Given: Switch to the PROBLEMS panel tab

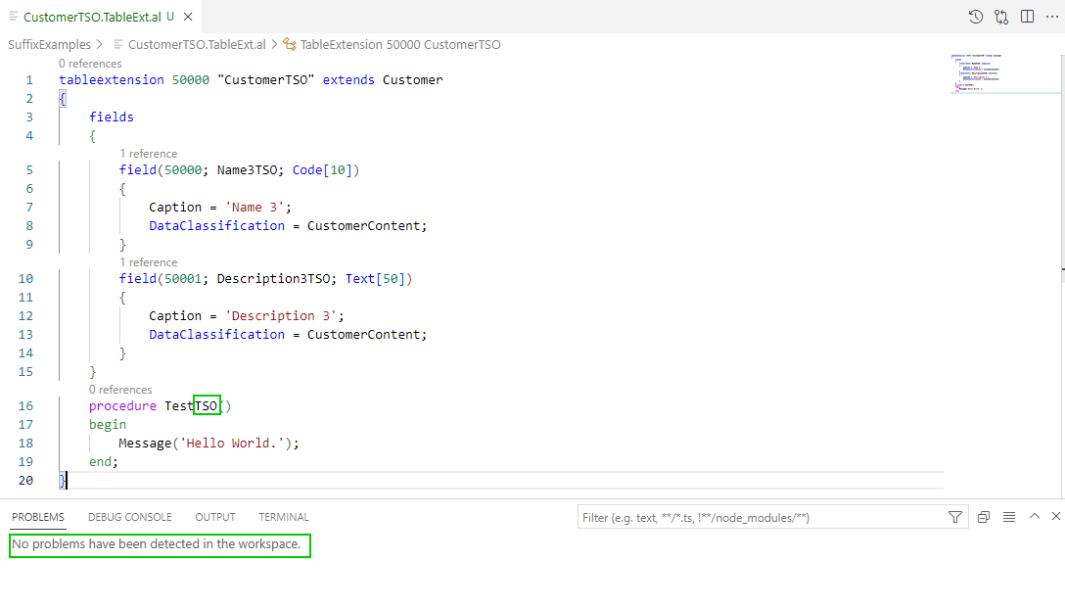Looking at the screenshot, I should [38, 517].
